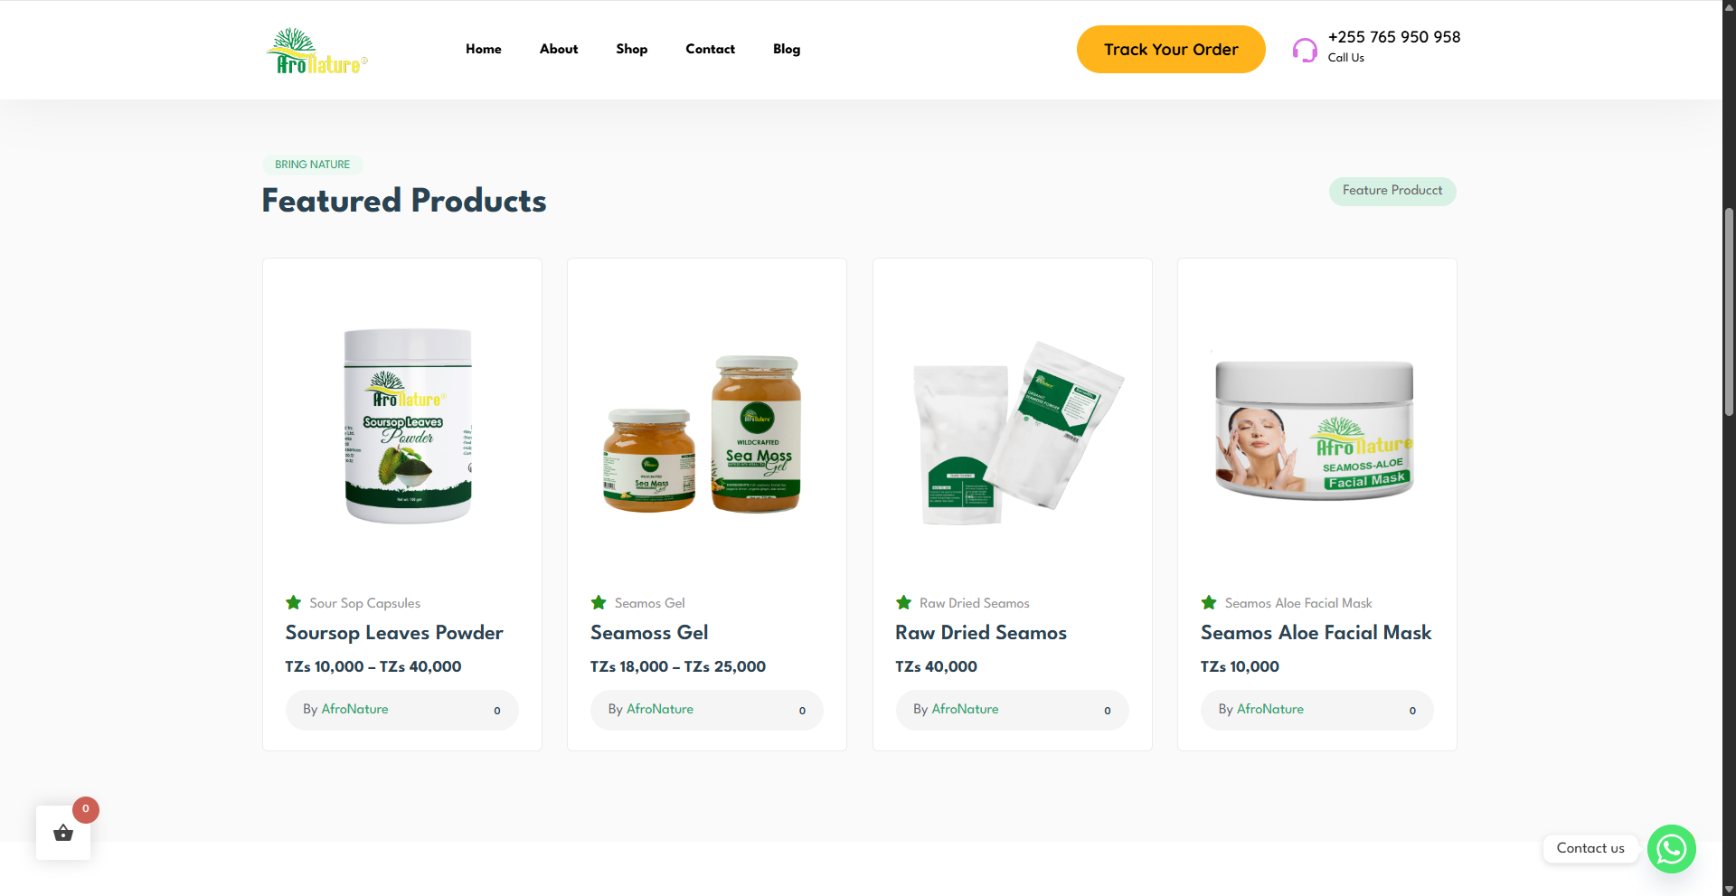The height and width of the screenshot is (896, 1736).
Task: Click the star icon beside Raw Dried Seamos category
Action: point(903,602)
